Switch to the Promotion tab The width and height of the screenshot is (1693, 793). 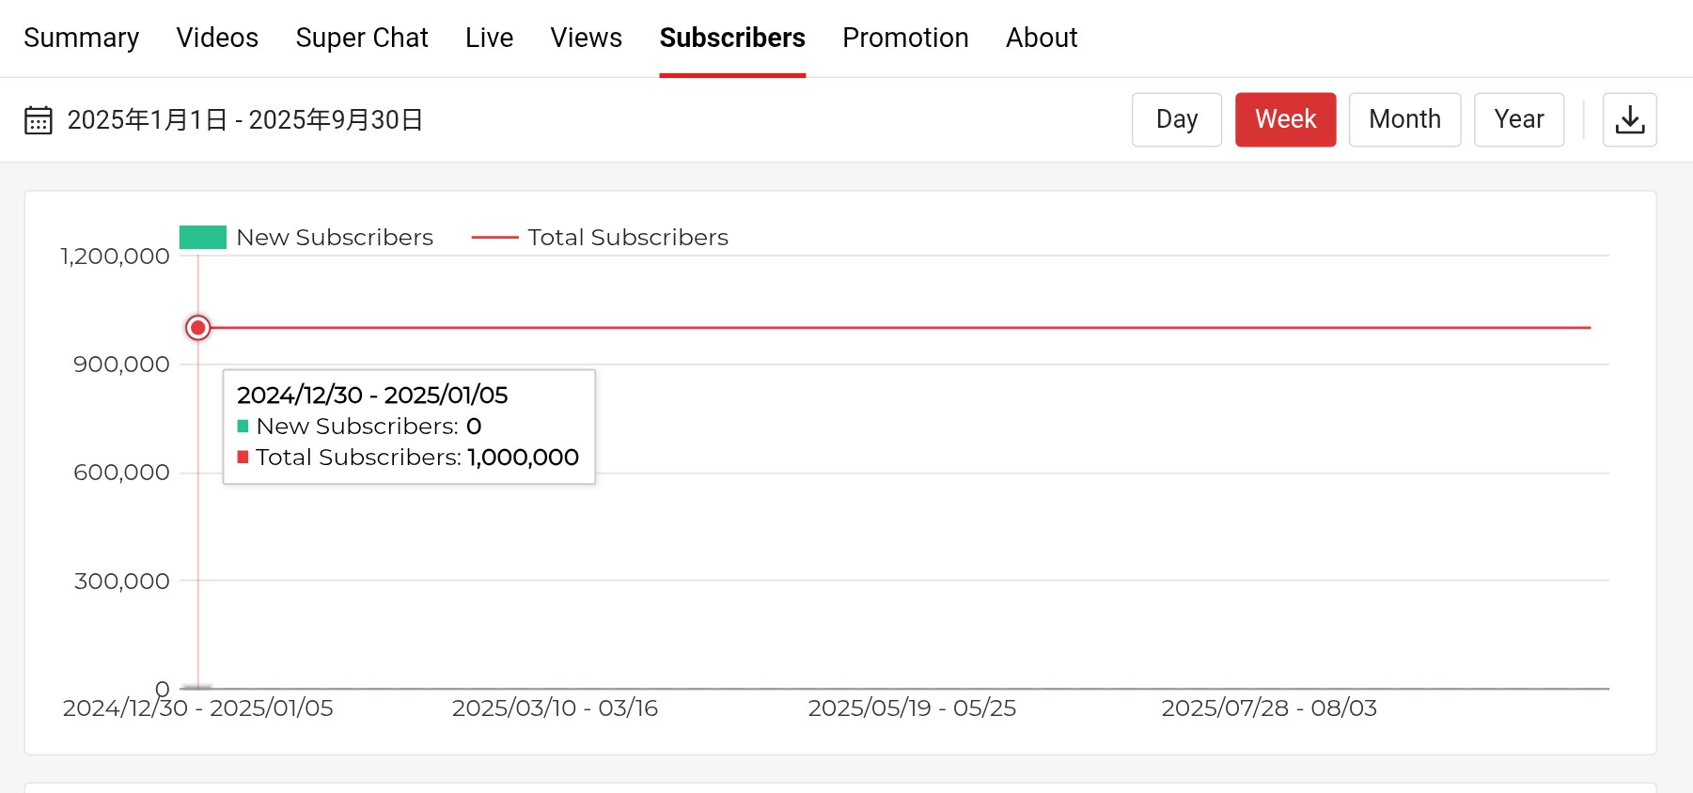pos(905,38)
